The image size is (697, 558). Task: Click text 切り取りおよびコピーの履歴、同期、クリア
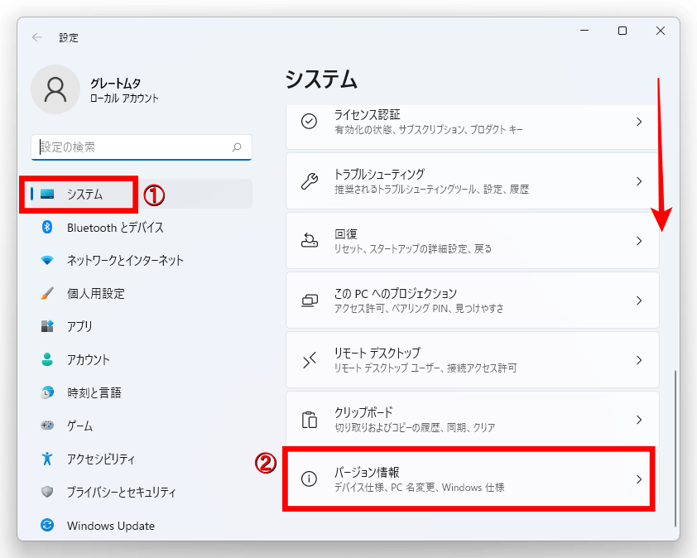[x=415, y=428]
